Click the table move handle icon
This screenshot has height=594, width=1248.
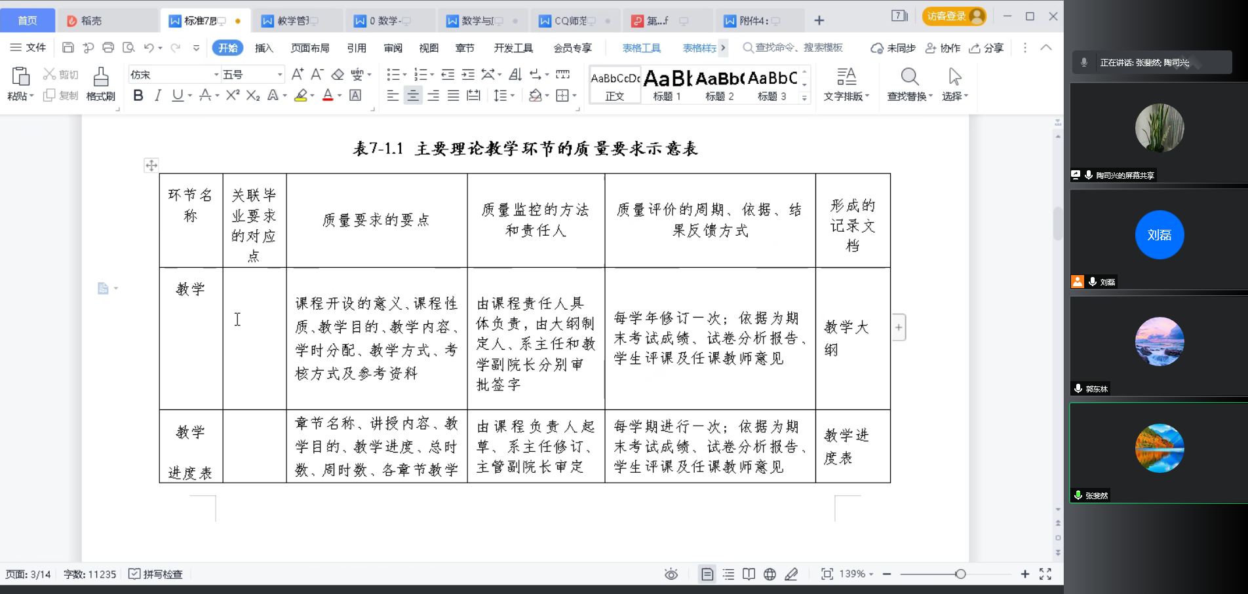[x=151, y=166]
